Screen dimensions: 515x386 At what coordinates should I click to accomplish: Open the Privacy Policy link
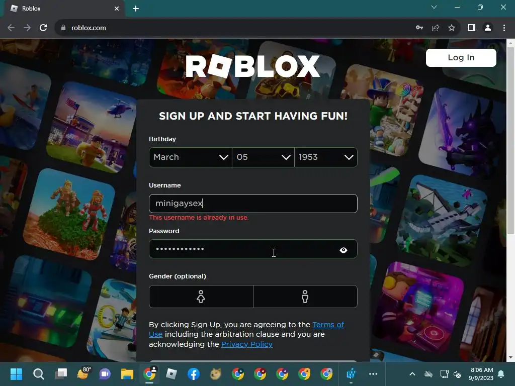tap(246, 344)
